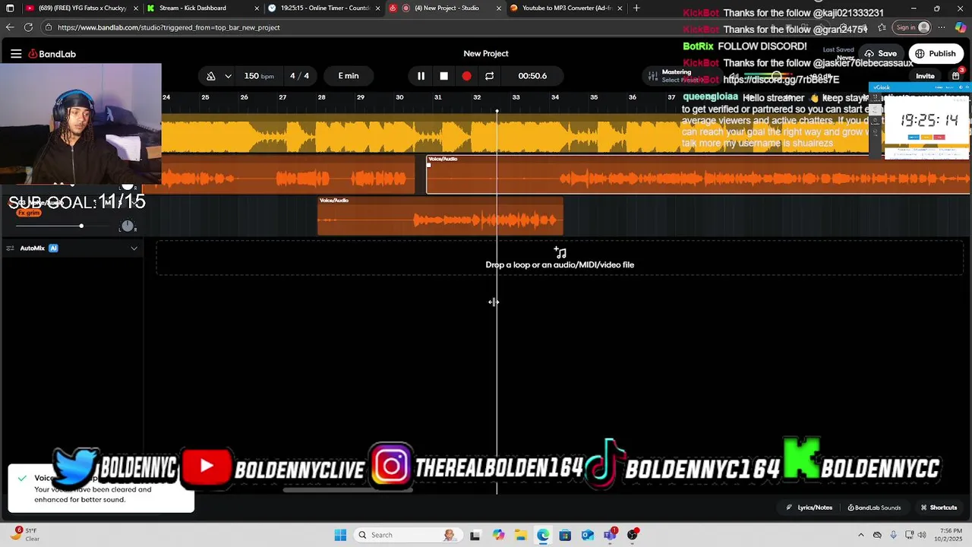Click the Invite button

(x=925, y=76)
